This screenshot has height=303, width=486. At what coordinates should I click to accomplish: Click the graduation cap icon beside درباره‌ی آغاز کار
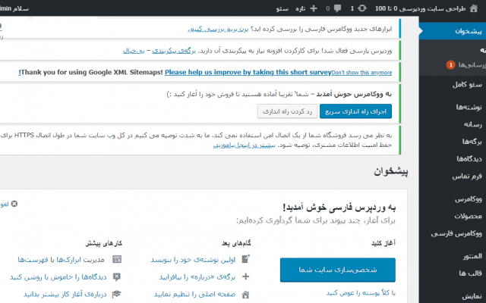116,294
